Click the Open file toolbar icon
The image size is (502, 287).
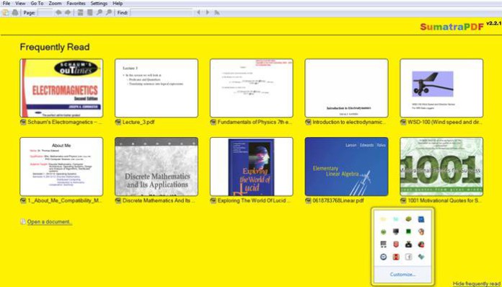(x=6, y=12)
